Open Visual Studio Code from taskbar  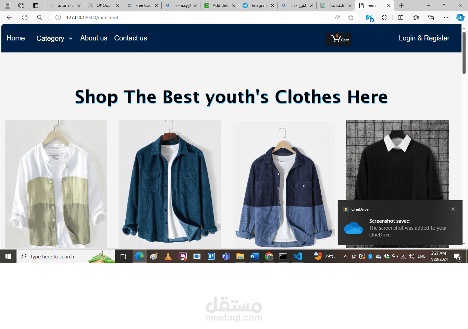(298, 256)
